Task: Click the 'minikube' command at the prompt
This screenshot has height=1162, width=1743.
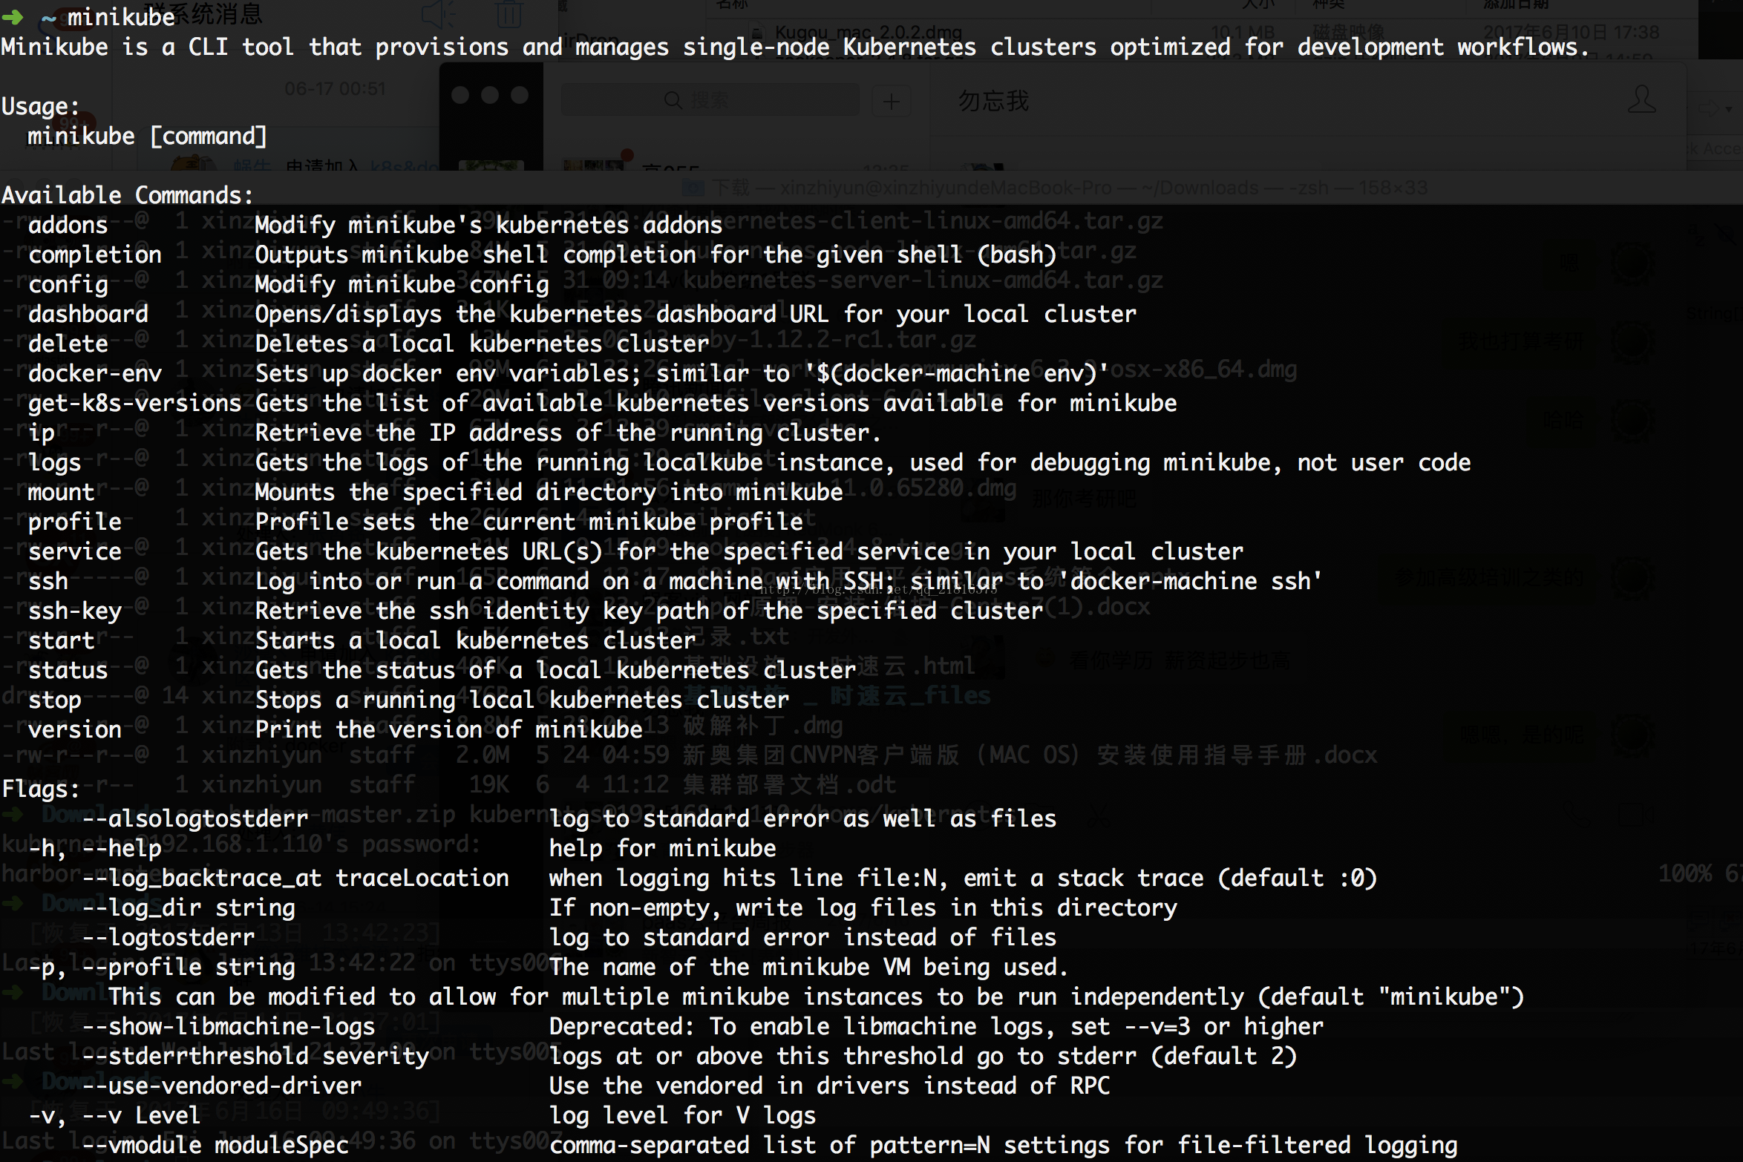Action: pos(121,16)
